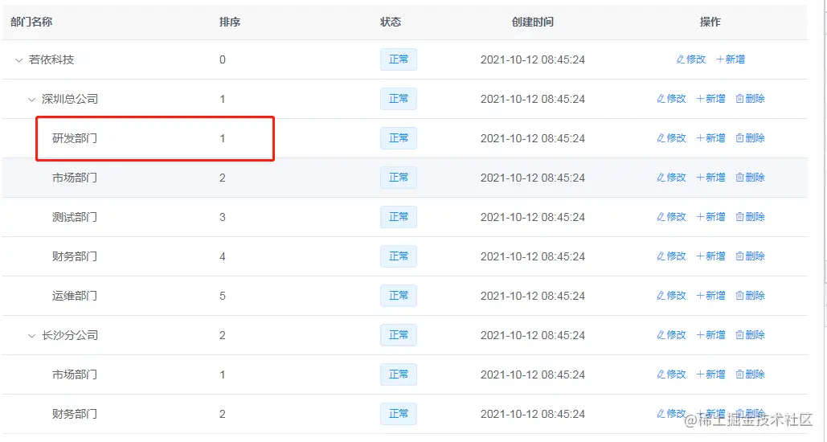827x442 pixels.
Task: Edit 市场部门 under 长沙分公司
Action: (x=671, y=374)
